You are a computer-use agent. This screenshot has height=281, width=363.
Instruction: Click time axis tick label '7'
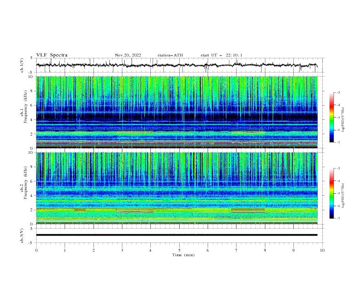coord(236,250)
